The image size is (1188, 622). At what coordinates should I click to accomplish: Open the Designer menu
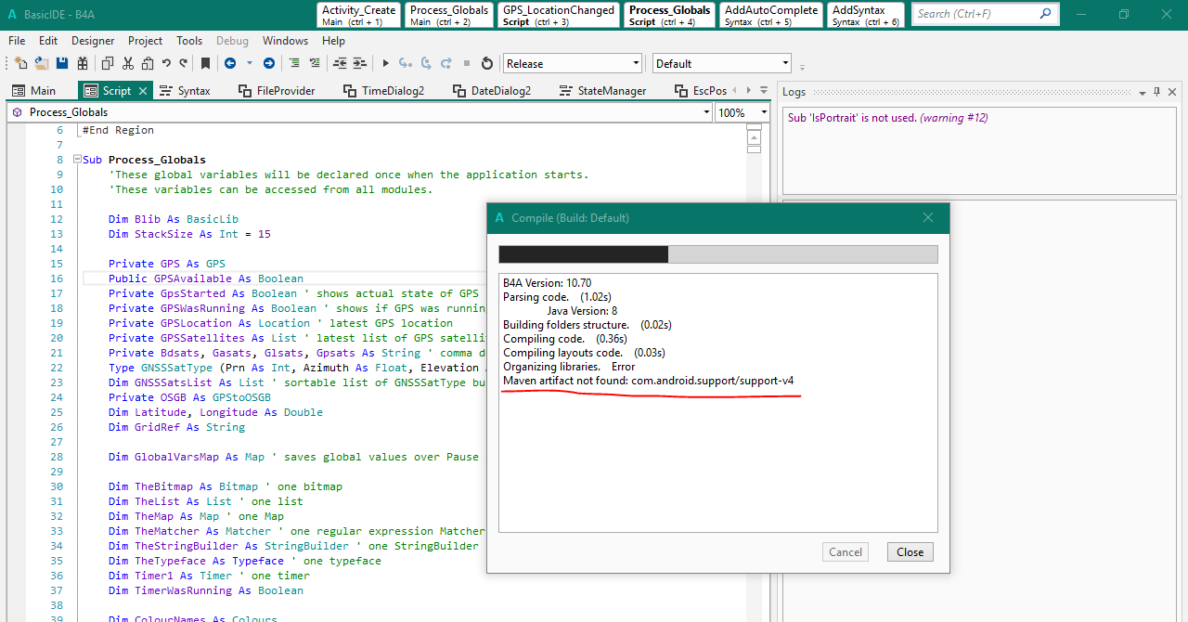point(93,41)
